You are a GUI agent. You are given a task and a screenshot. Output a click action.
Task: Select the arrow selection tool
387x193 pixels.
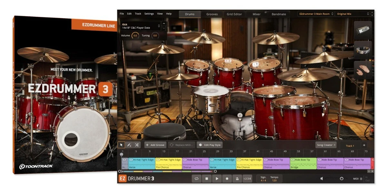coord(122,145)
